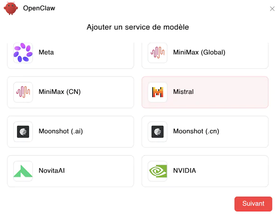Screen dimensions: 277x216
Task: Choose NovitaAI from the service list
Action: 71,171
